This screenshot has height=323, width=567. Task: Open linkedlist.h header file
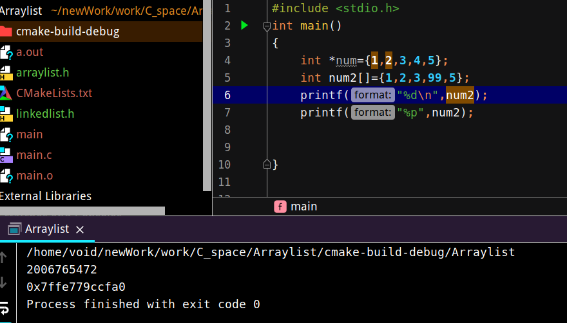pyautogui.click(x=45, y=114)
